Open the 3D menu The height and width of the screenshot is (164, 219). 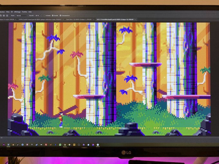[12, 12]
